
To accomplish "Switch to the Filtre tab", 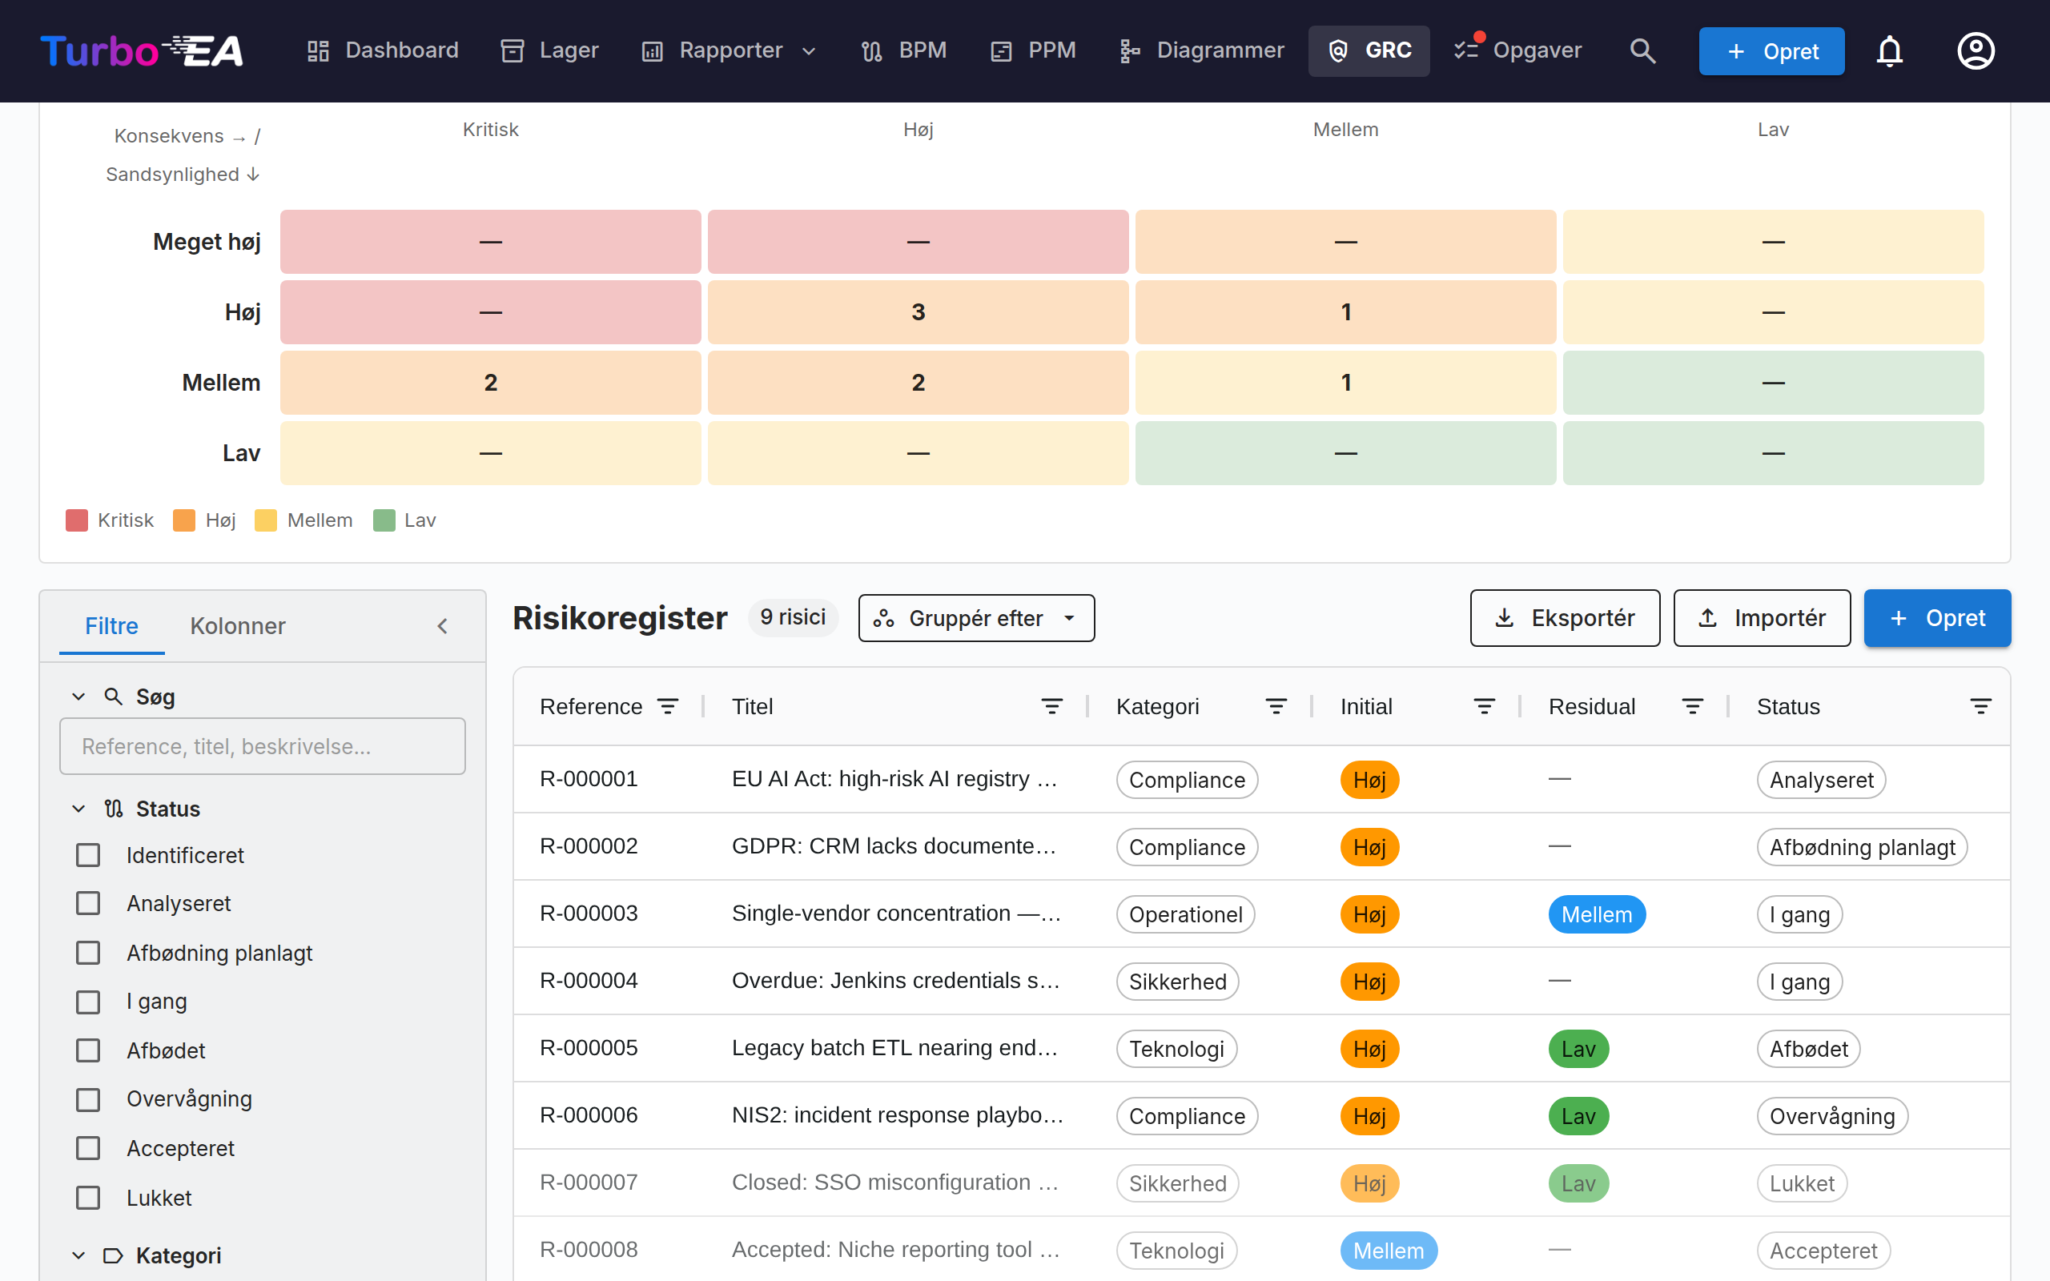I will [111, 626].
